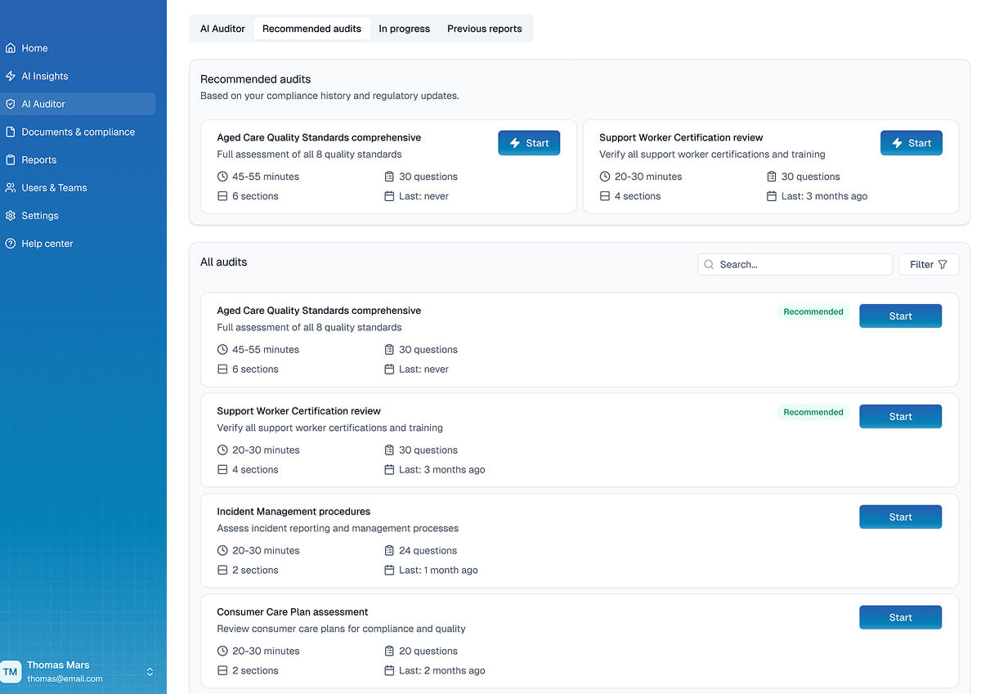This screenshot has width=981, height=694.
Task: Click Recommended badge on Aged Care Quality Standards row
Action: 813,311
